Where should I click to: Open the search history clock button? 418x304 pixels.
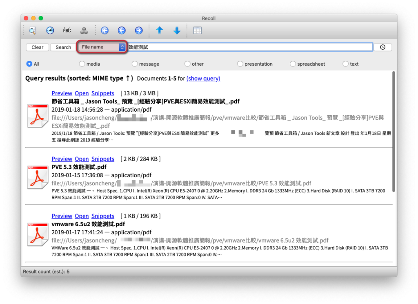(x=382, y=47)
